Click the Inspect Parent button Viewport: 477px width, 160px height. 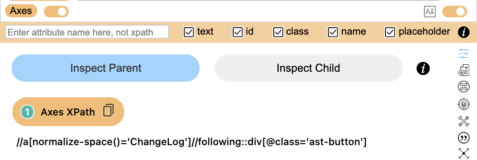tap(106, 68)
